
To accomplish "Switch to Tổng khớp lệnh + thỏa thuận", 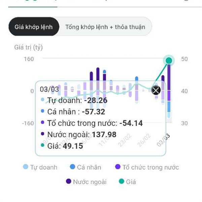I will pyautogui.click(x=105, y=27).
